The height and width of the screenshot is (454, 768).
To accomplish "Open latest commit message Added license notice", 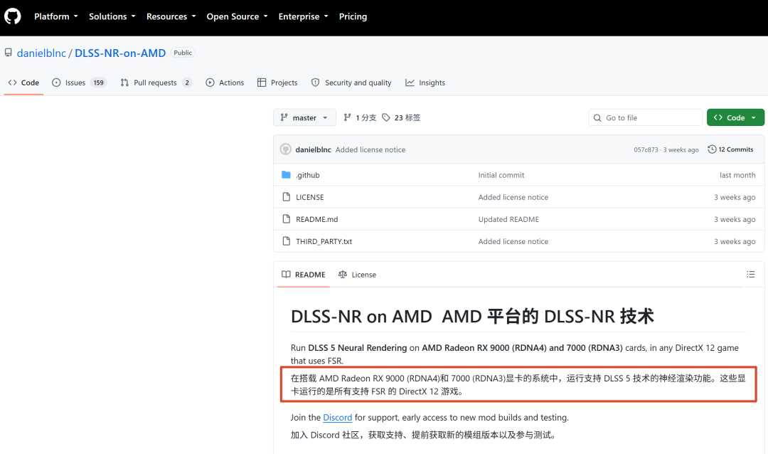I will [x=370, y=149].
